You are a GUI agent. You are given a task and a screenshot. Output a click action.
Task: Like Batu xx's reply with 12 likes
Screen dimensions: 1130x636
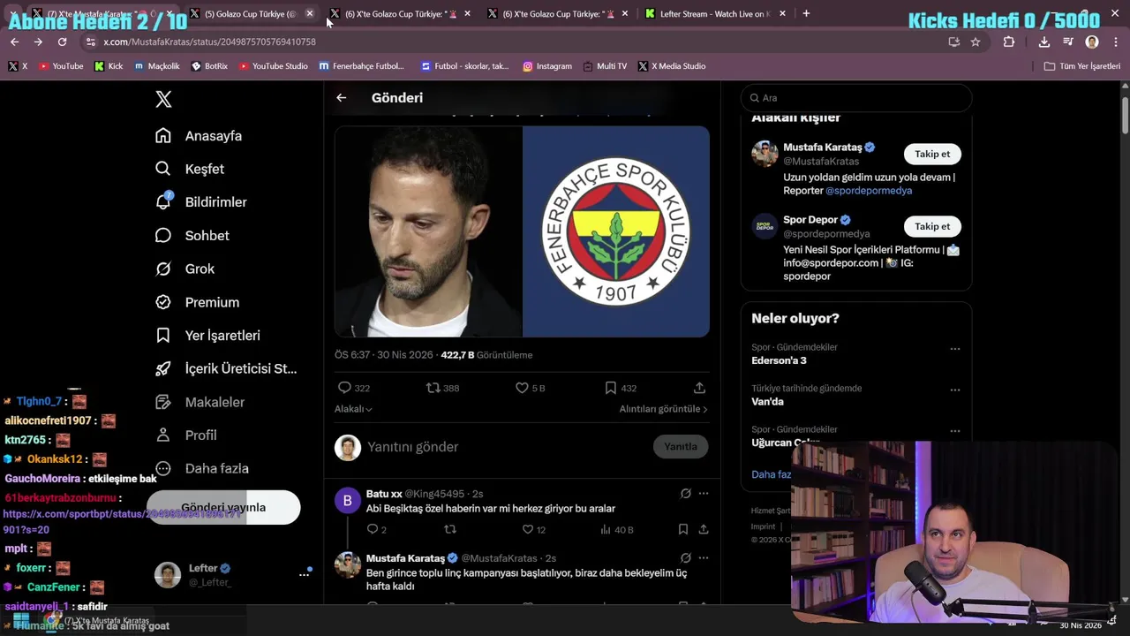[528, 529]
